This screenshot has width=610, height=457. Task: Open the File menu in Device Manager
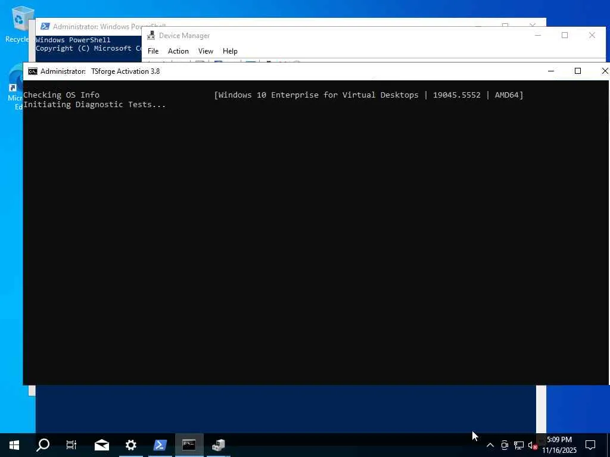tap(153, 51)
